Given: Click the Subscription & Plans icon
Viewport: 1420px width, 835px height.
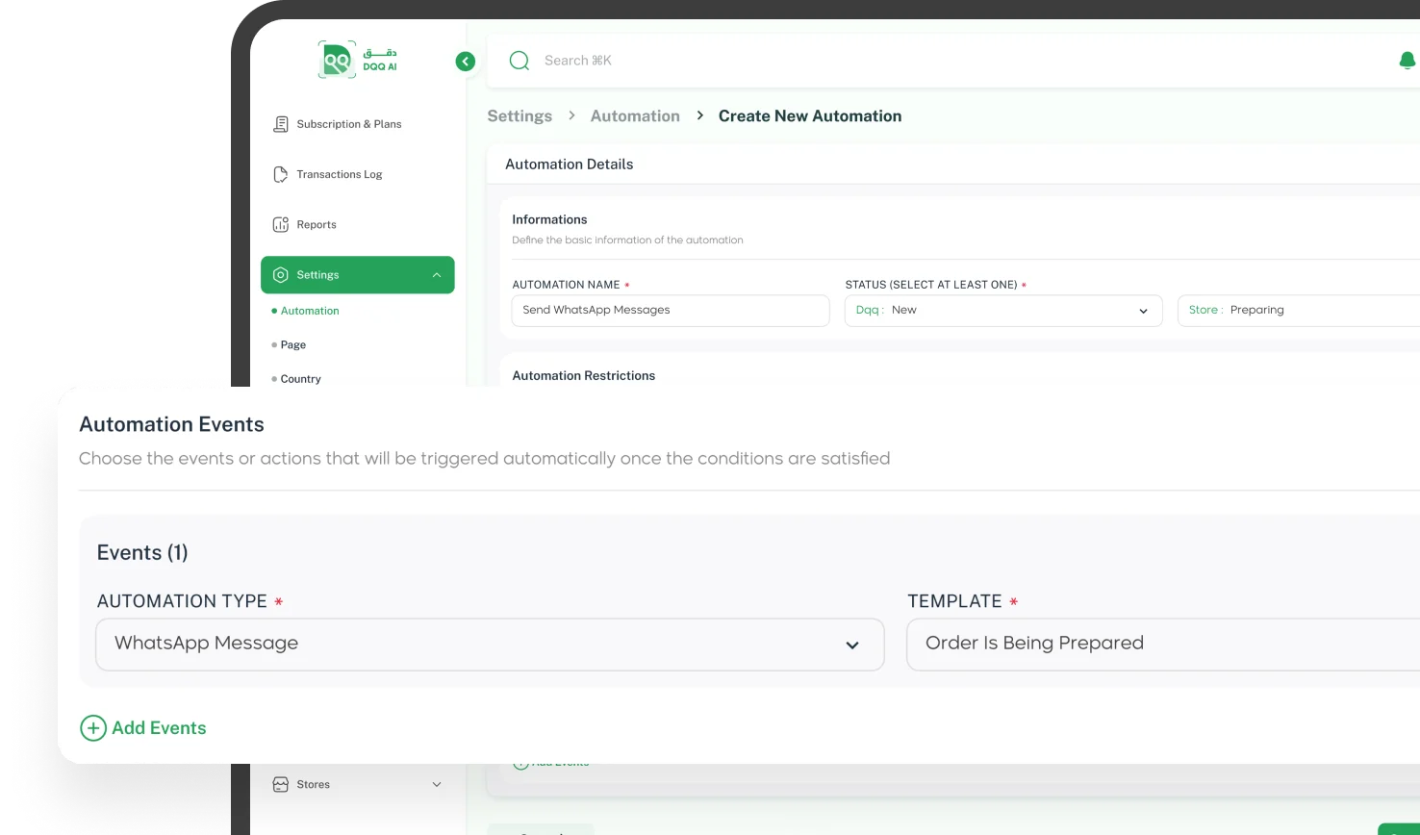Looking at the screenshot, I should click(281, 124).
